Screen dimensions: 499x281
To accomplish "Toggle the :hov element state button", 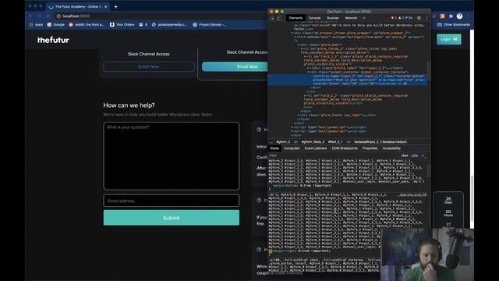I will click(x=405, y=155).
